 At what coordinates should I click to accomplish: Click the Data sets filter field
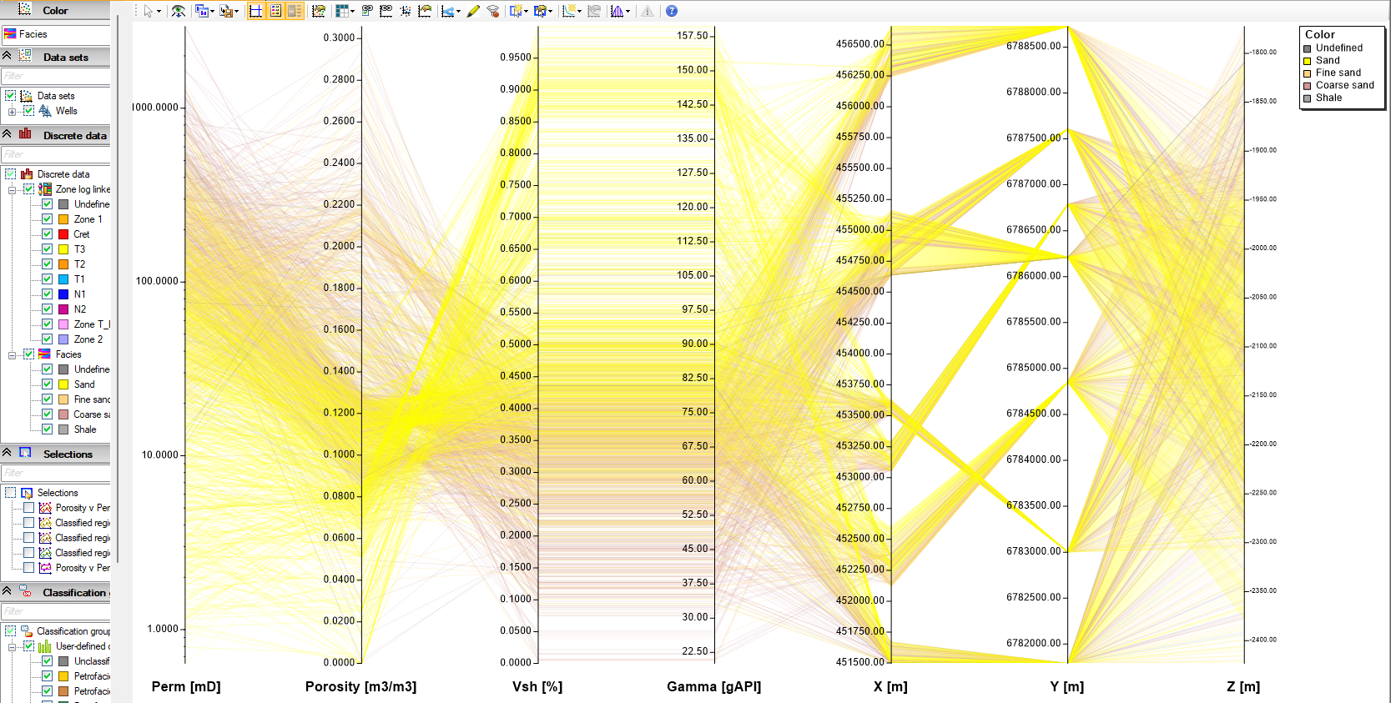55,76
